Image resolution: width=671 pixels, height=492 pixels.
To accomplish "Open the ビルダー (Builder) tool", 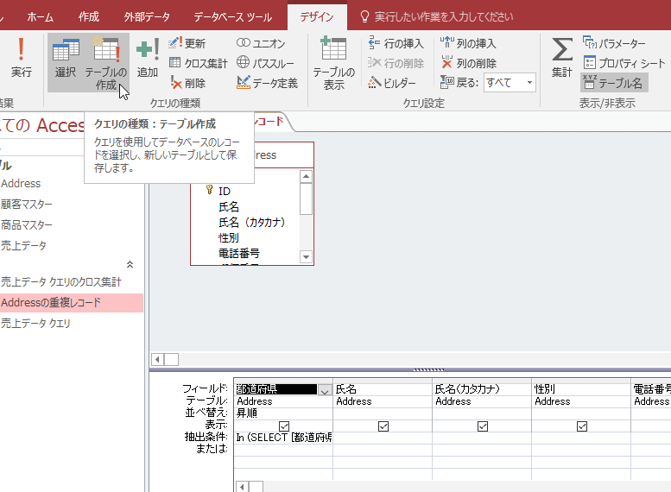I will click(x=392, y=83).
